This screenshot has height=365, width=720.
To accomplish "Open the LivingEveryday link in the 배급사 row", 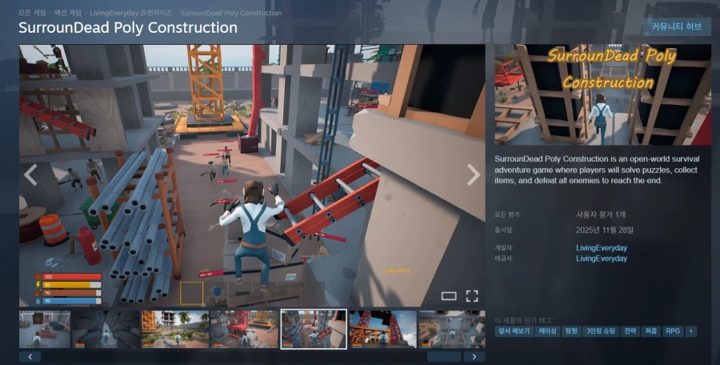I will (x=602, y=259).
